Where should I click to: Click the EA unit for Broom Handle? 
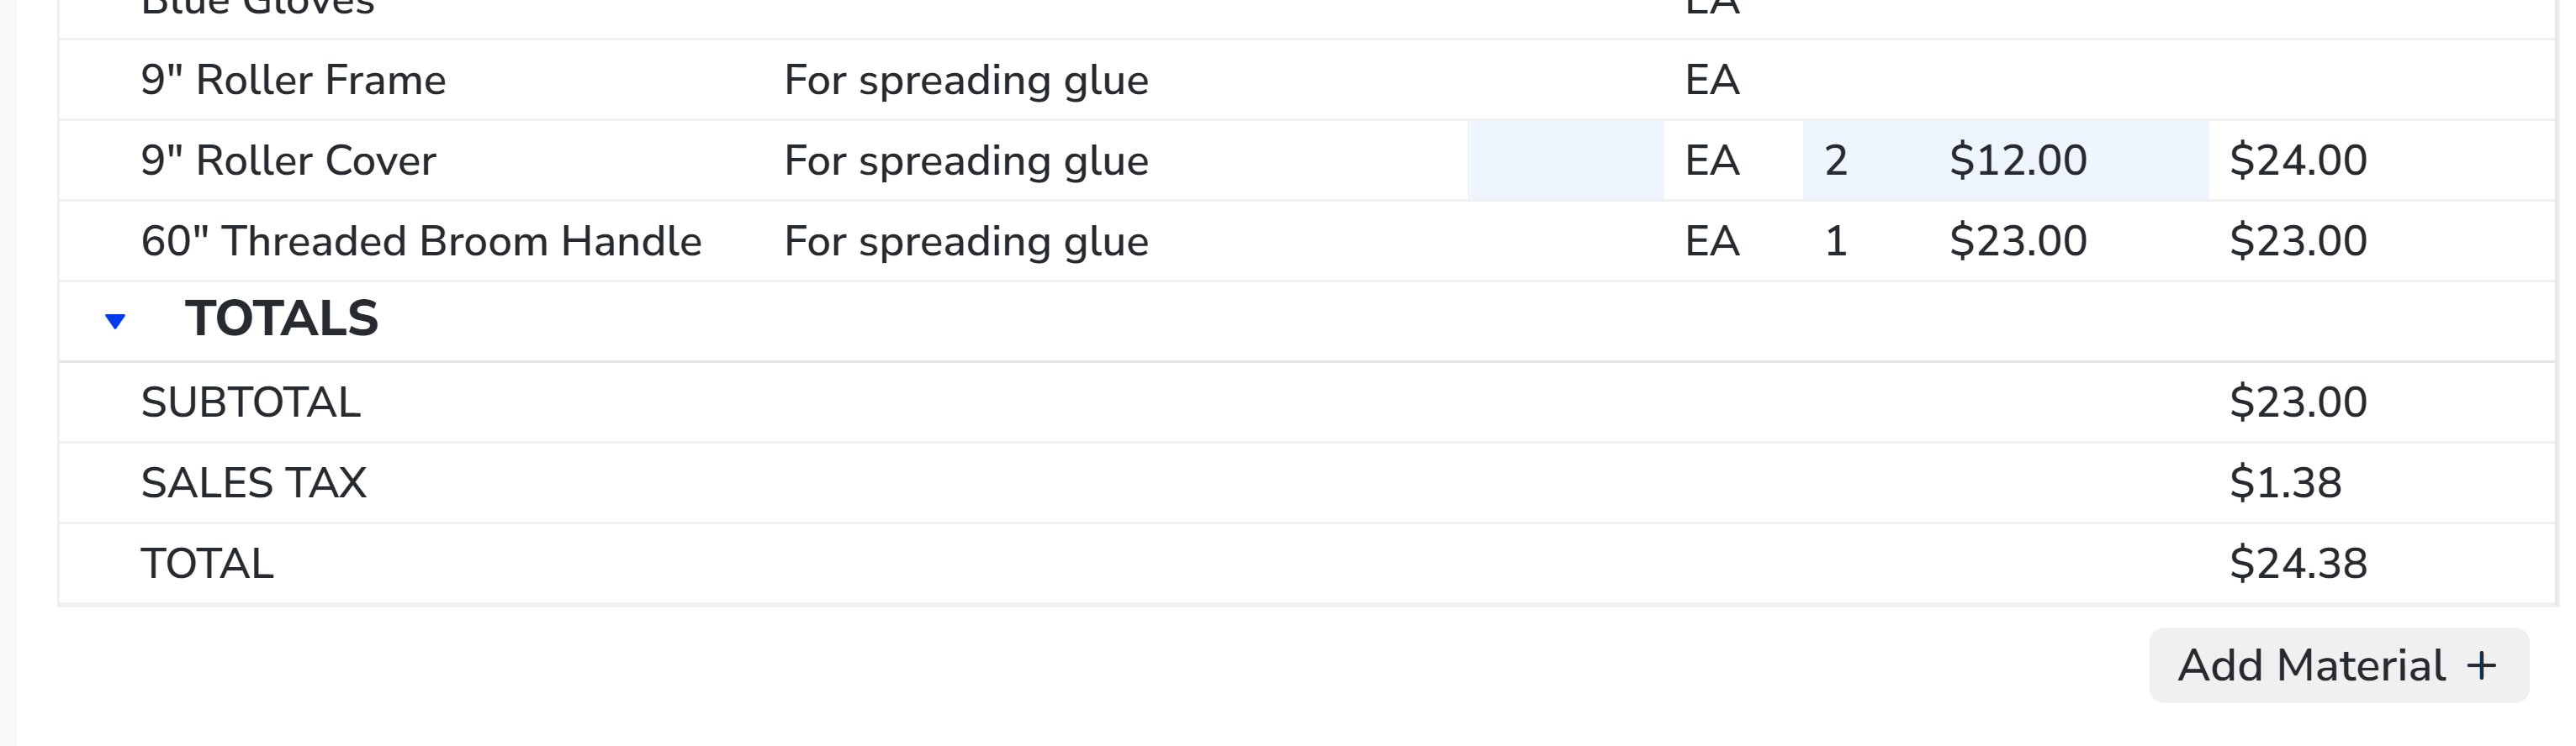(1712, 240)
